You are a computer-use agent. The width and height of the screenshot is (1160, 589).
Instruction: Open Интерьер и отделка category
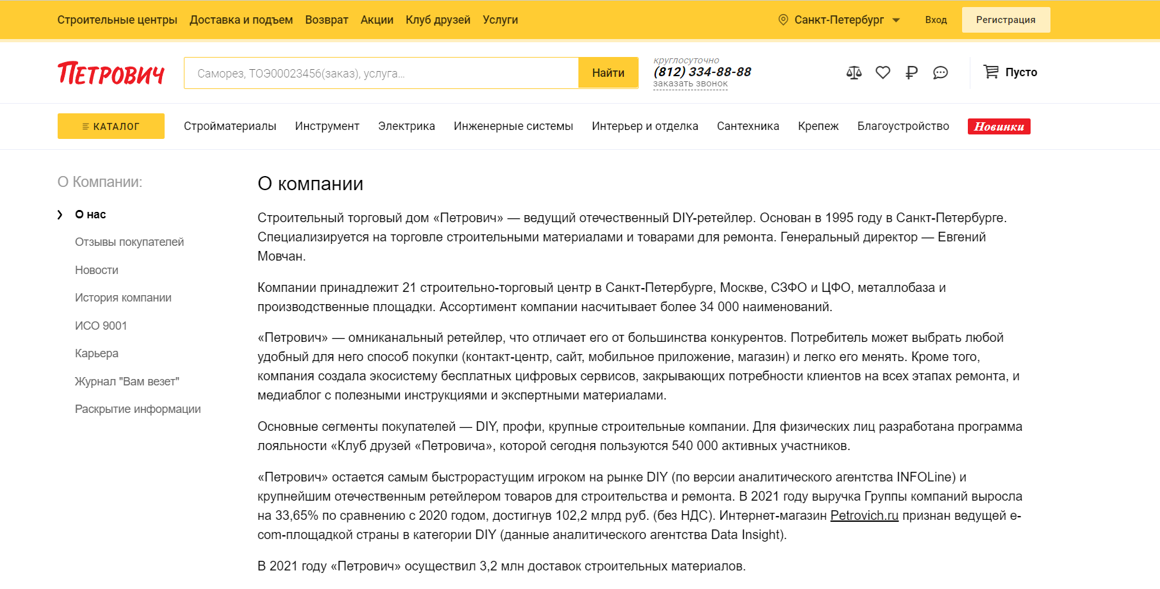click(645, 126)
